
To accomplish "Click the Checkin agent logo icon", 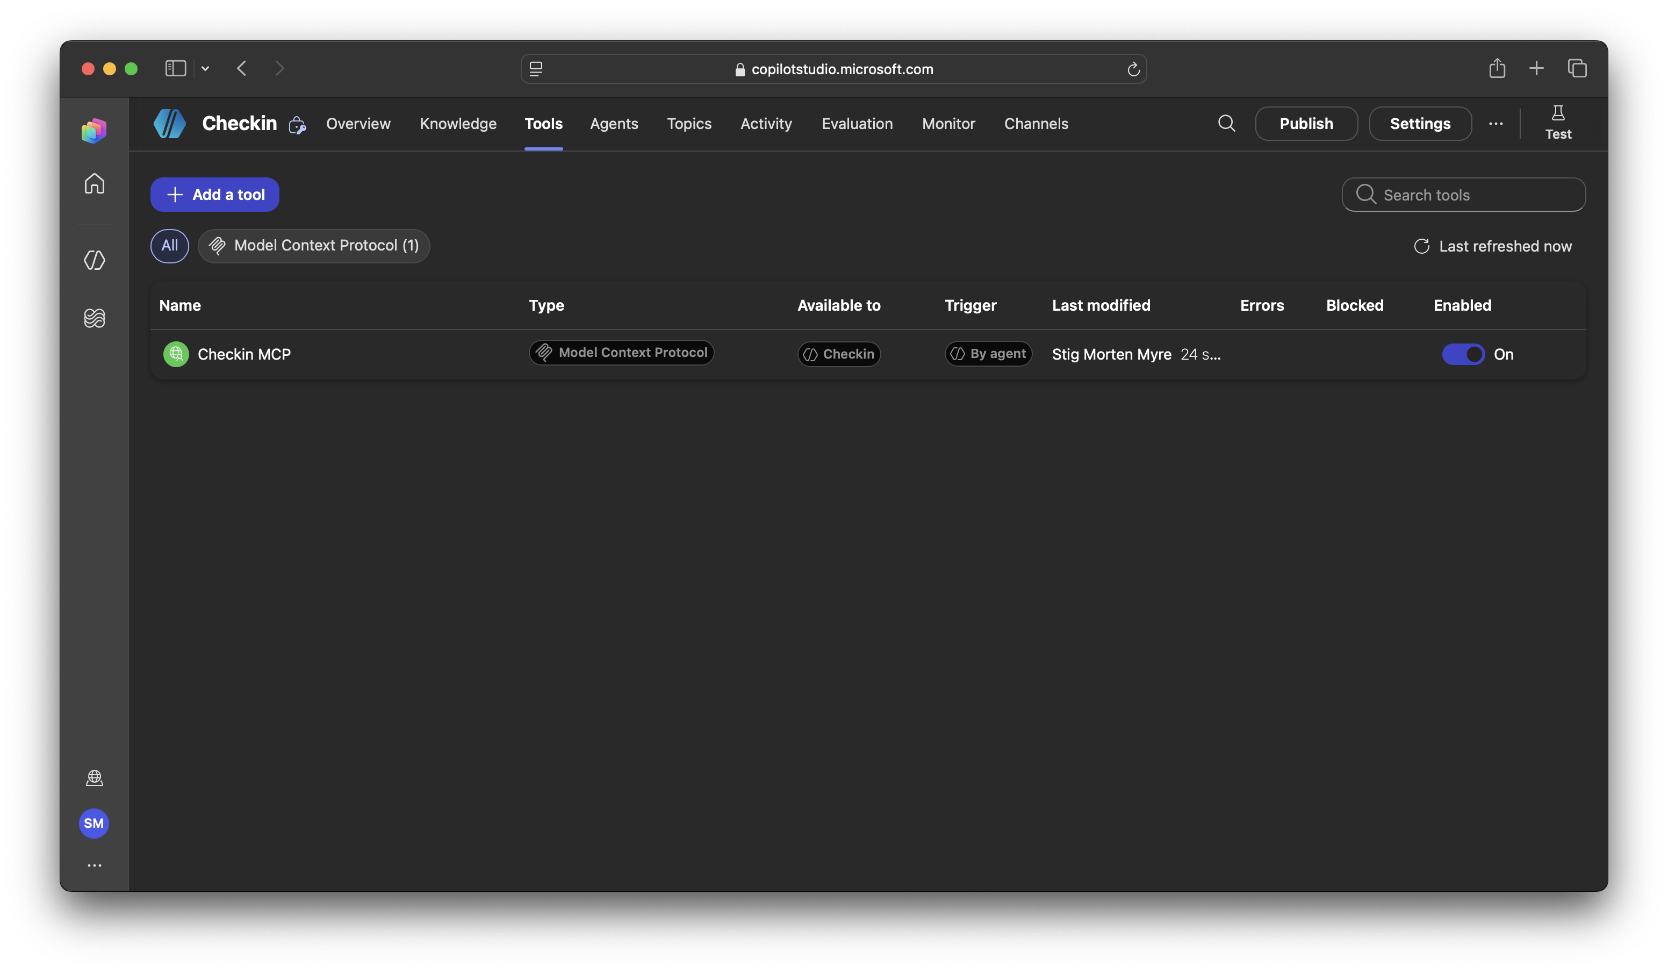I will (169, 124).
